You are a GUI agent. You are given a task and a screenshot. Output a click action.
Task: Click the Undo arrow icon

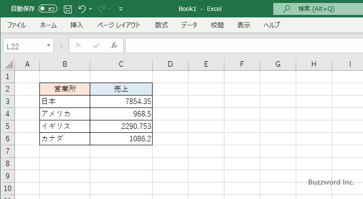(82, 9)
